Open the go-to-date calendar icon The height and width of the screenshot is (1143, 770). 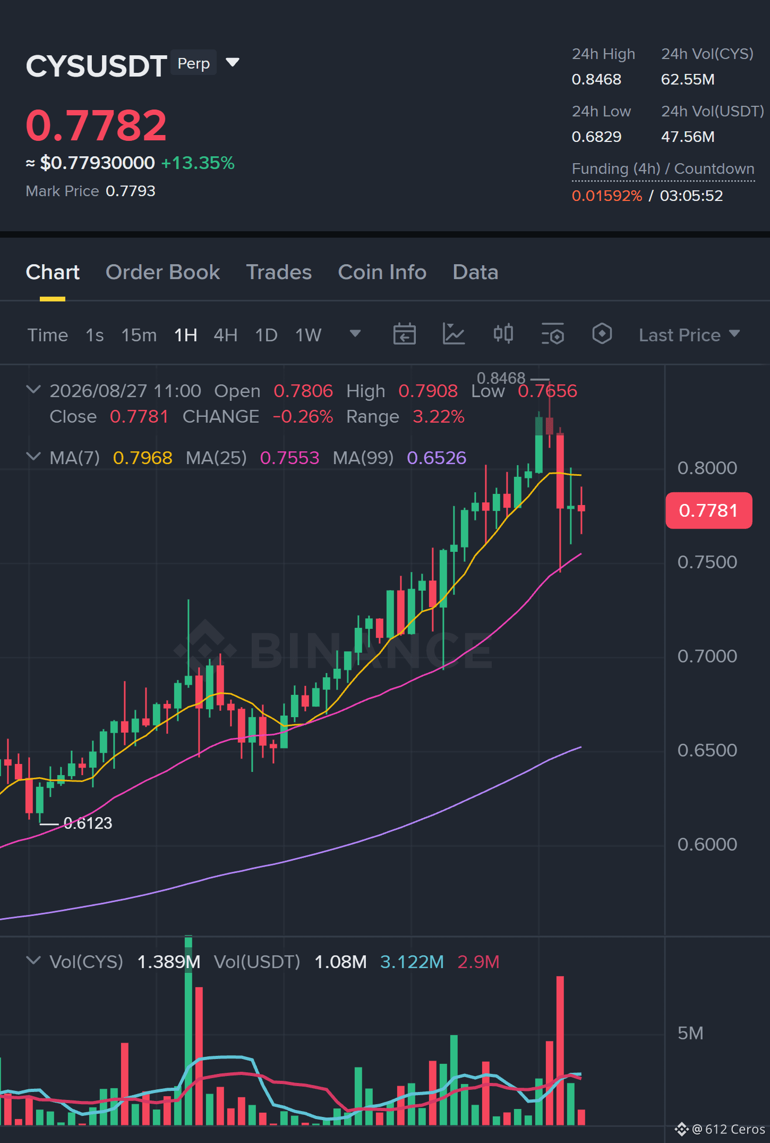click(404, 334)
